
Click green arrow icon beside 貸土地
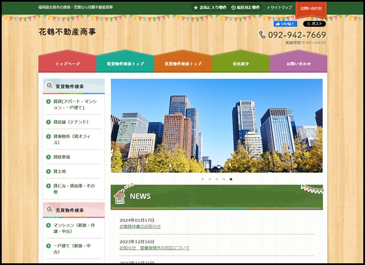click(x=48, y=172)
